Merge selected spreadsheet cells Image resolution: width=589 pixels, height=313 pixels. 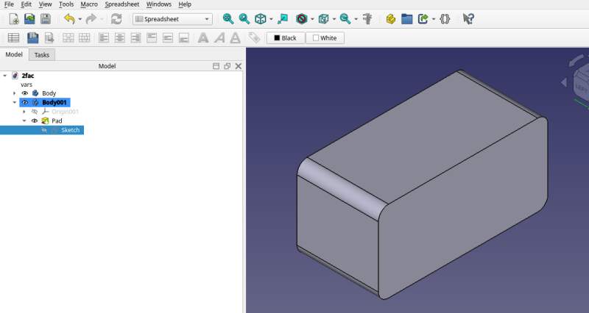click(68, 38)
